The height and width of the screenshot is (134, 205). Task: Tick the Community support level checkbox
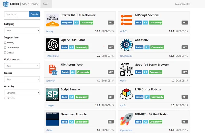pyautogui.click(x=5, y=48)
